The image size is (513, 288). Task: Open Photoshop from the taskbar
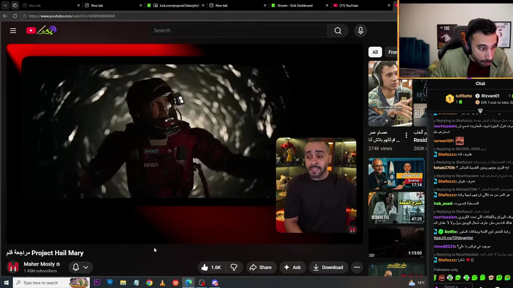110,283
